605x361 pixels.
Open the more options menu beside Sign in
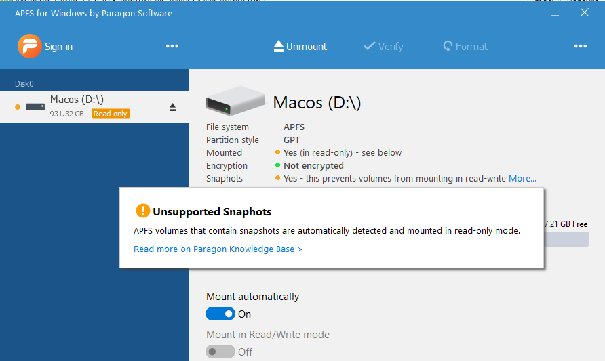pos(172,46)
